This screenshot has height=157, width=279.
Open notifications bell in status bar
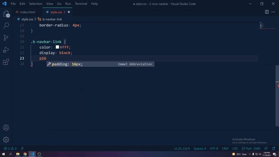[x=273, y=148]
